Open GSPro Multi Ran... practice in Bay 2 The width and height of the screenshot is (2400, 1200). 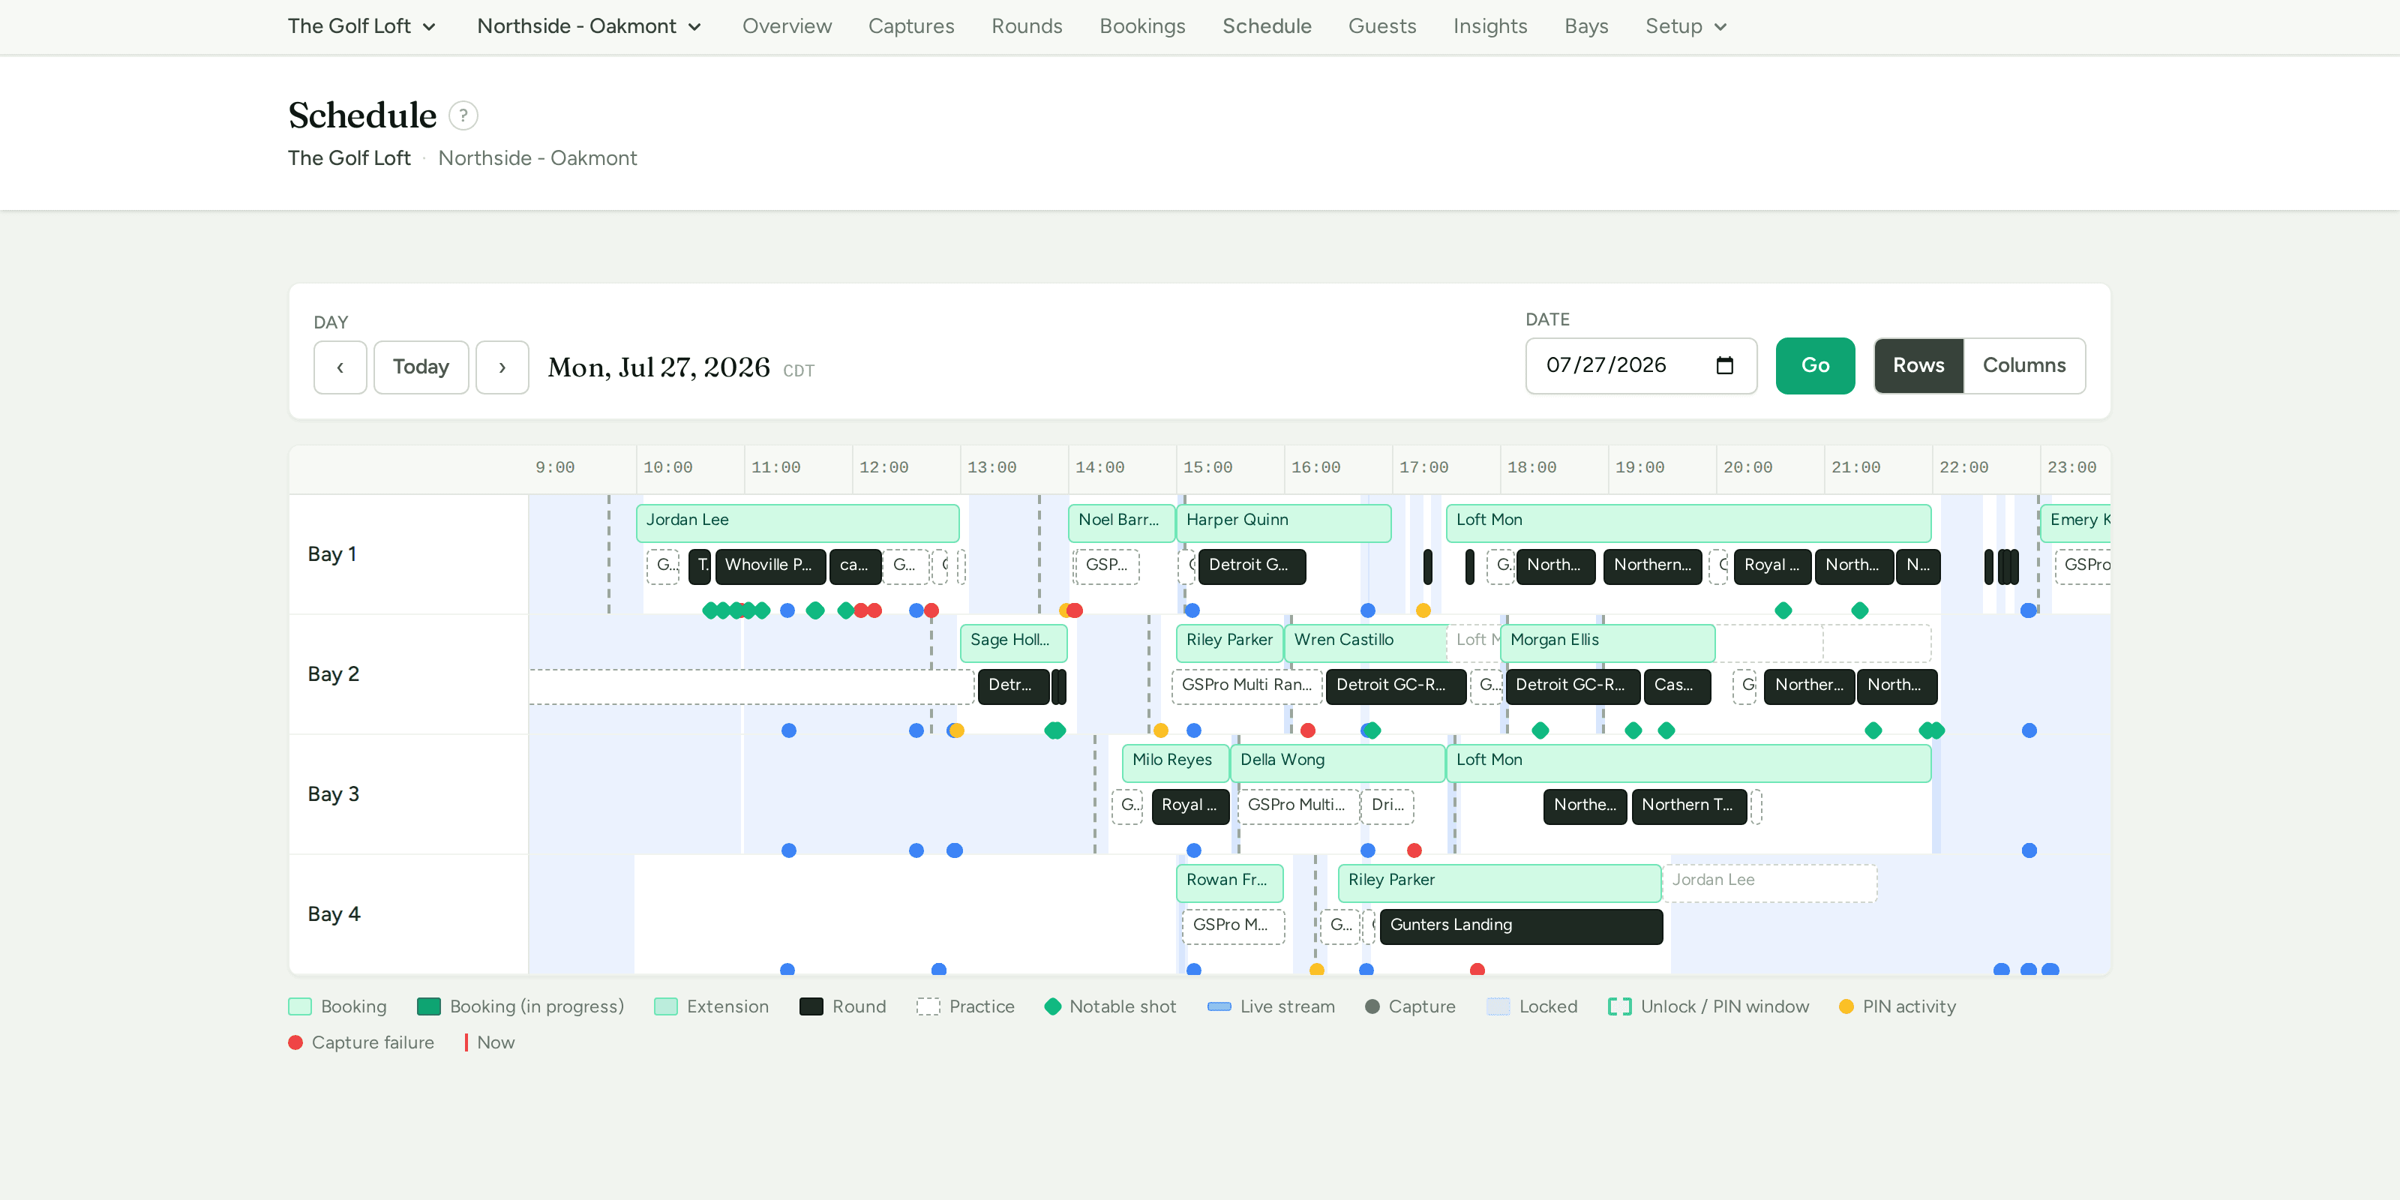[1246, 687]
